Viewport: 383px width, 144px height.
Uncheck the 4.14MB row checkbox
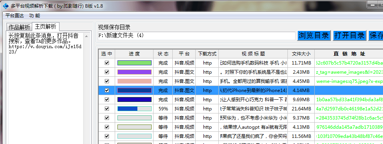[107, 90]
